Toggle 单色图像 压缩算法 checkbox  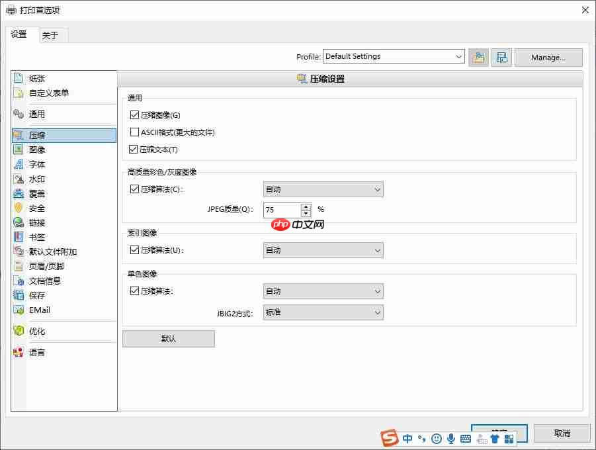coord(134,291)
